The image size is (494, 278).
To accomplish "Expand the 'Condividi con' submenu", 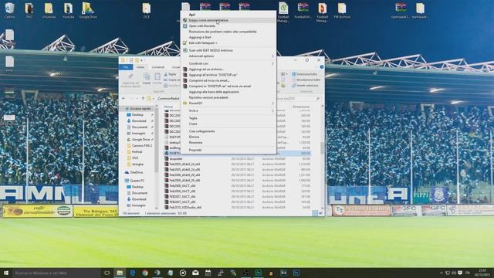I will pyautogui.click(x=272, y=63).
